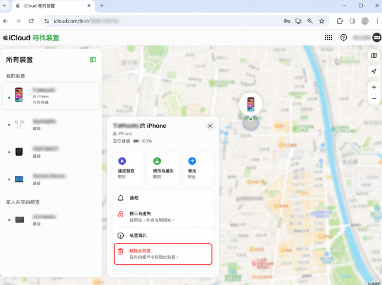This screenshot has width=382, height=285.
Task: Select 此 iPhone in device list
Action: [x=51, y=96]
